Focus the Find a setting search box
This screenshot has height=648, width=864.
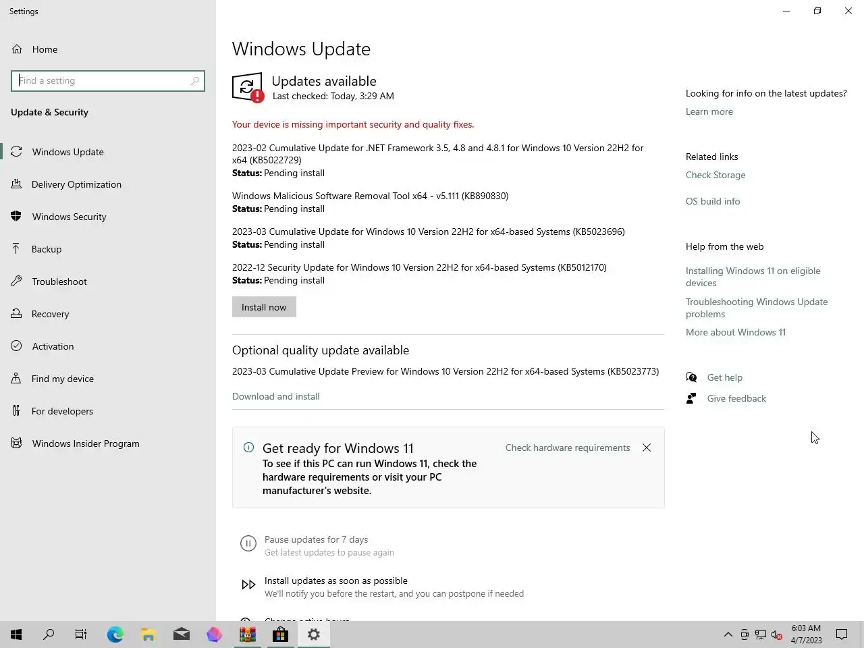(x=108, y=81)
